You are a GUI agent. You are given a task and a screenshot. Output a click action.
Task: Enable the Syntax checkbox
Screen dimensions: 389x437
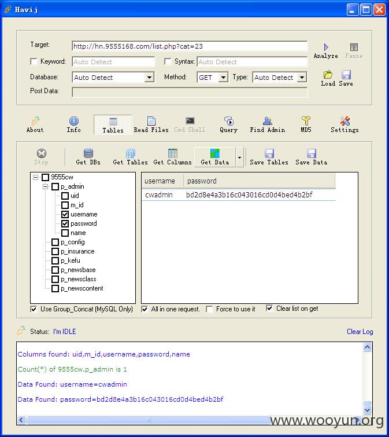168,61
